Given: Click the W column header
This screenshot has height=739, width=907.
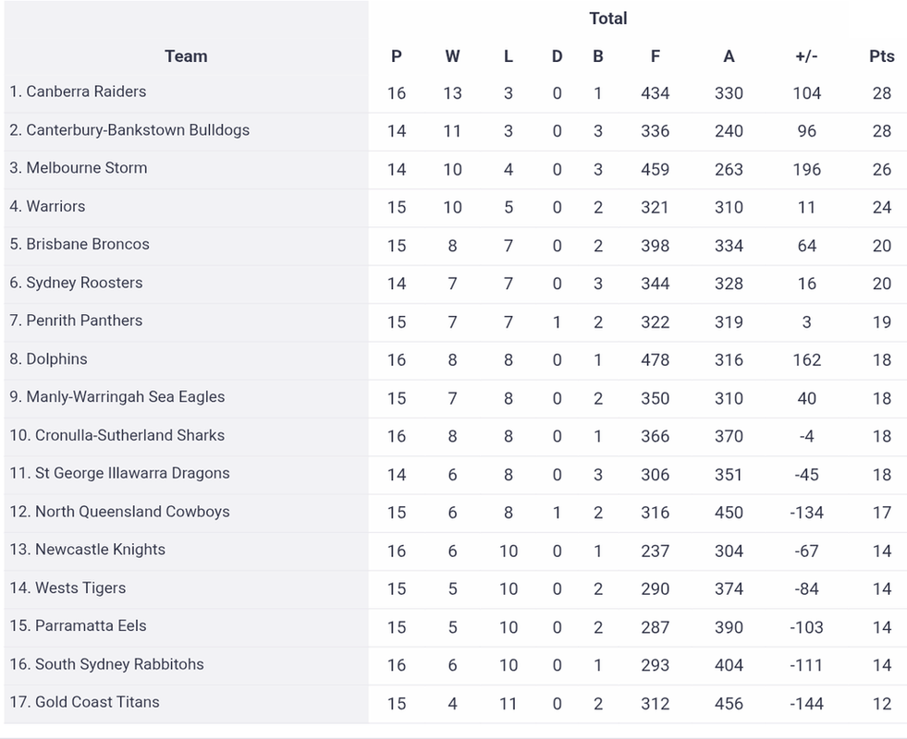Looking at the screenshot, I should click(x=452, y=56).
